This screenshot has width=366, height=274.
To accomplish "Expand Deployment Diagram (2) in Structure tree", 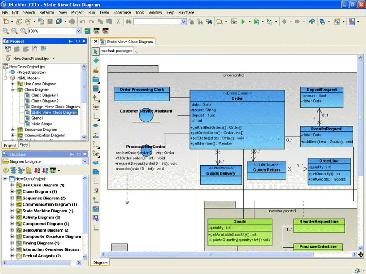I will (x=12, y=230).
